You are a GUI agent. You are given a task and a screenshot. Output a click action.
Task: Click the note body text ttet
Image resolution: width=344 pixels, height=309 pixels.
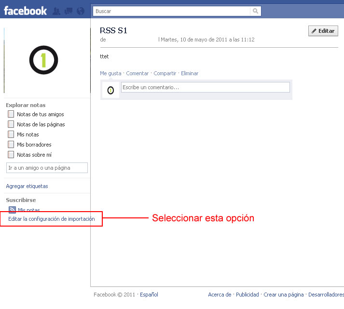(x=104, y=56)
